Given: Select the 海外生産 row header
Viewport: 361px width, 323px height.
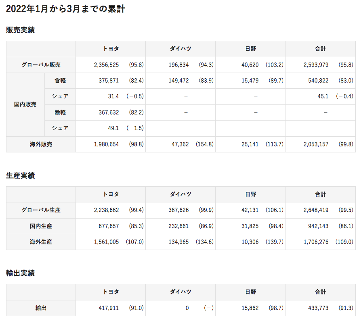Looking at the screenshot, I should pyautogui.click(x=41, y=242).
